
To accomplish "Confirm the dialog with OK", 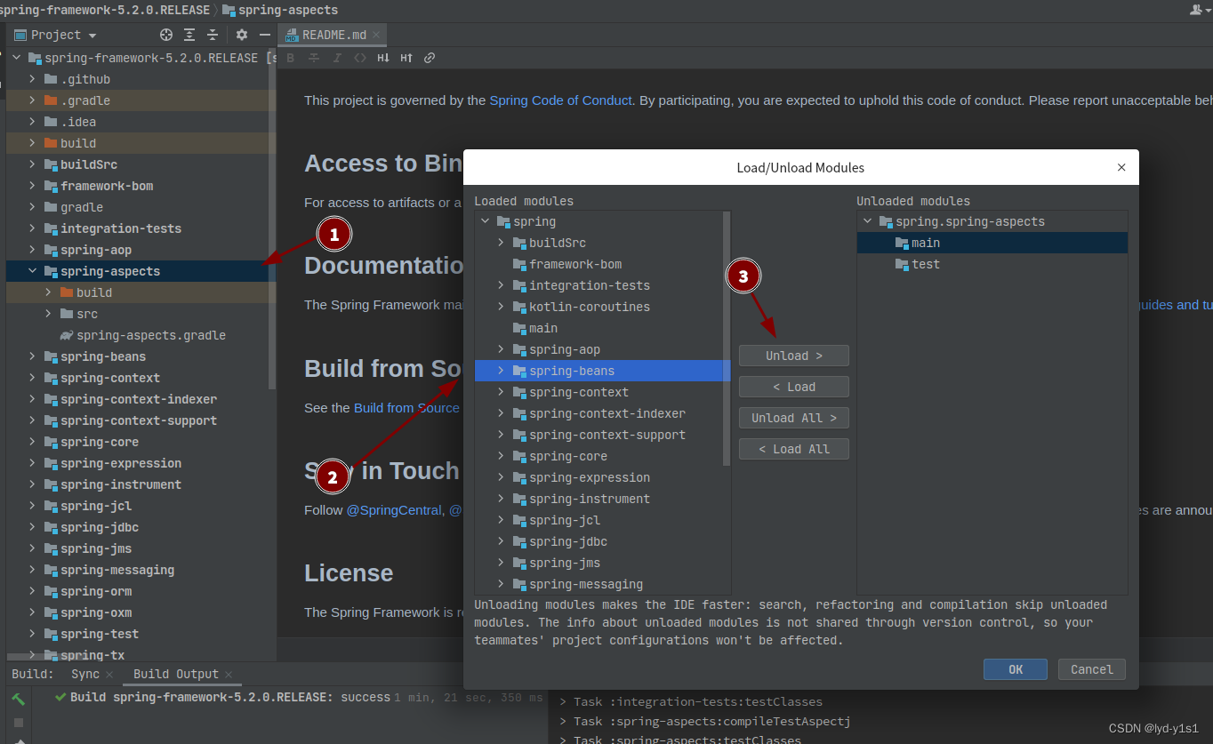I will pyautogui.click(x=1016, y=669).
